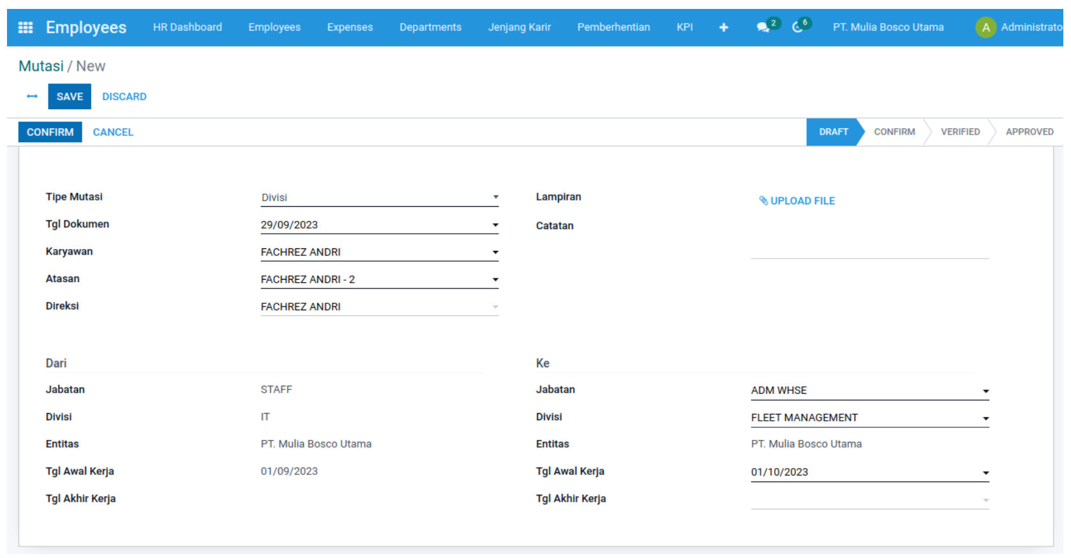Click the Catatan notes input field
Image resolution: width=1071 pixels, height=558 pixels.
(x=869, y=241)
